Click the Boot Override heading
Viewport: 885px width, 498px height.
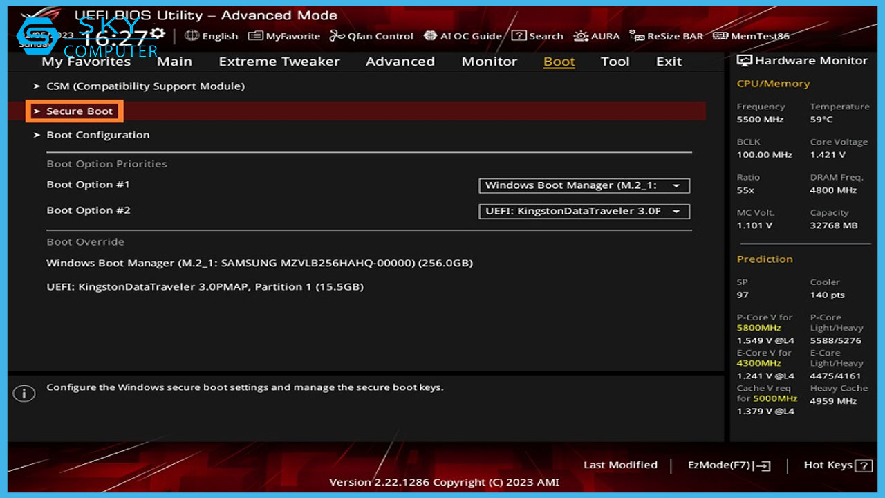pyautogui.click(x=86, y=242)
